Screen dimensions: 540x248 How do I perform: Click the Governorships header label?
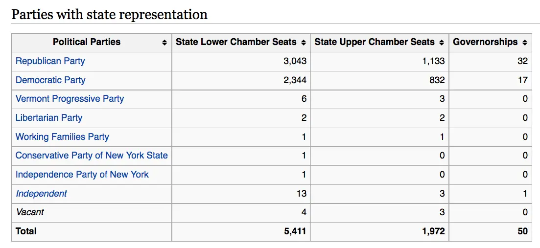485,42
